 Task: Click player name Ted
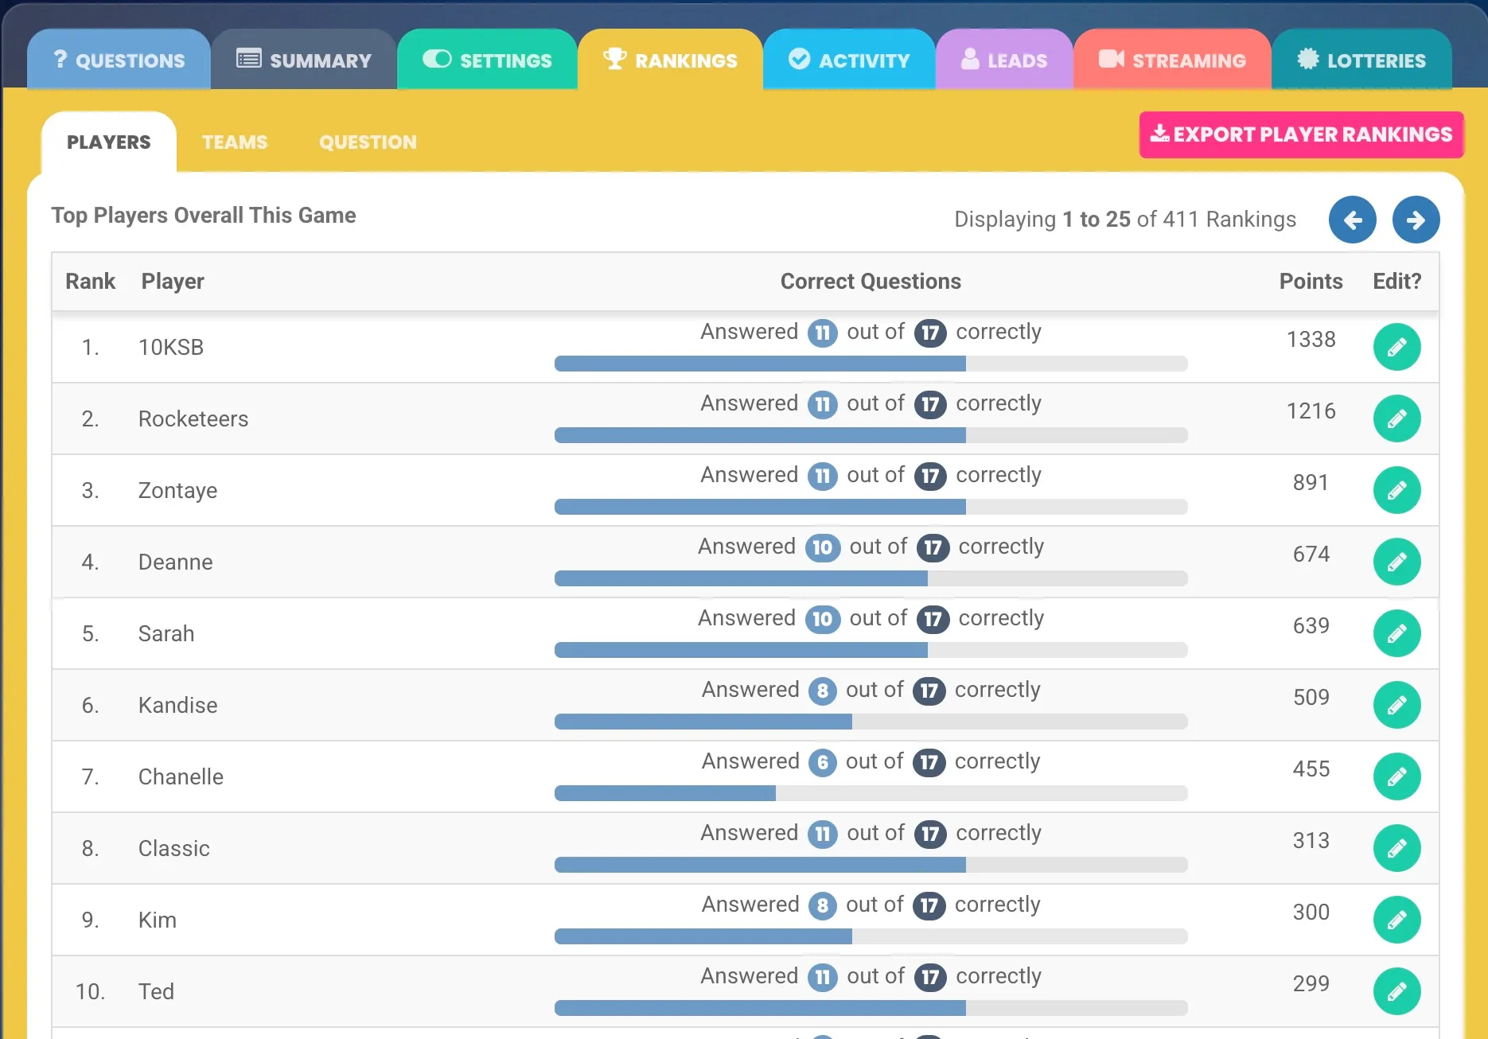[156, 991]
